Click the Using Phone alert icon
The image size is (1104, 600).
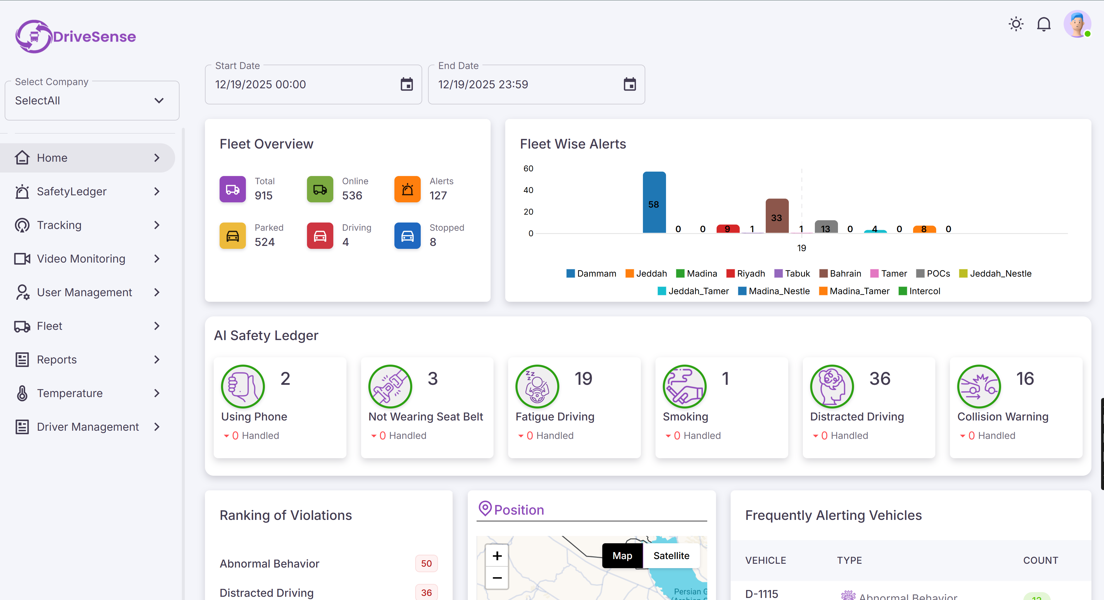(243, 386)
